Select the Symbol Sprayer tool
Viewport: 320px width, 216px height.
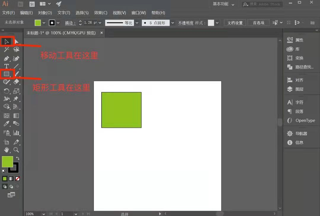(x=7, y=133)
